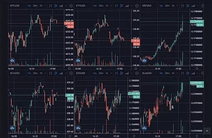Expand timeframe dropdown on BTCUSD chart
This screenshot has width=212, height=138.
point(46,6)
